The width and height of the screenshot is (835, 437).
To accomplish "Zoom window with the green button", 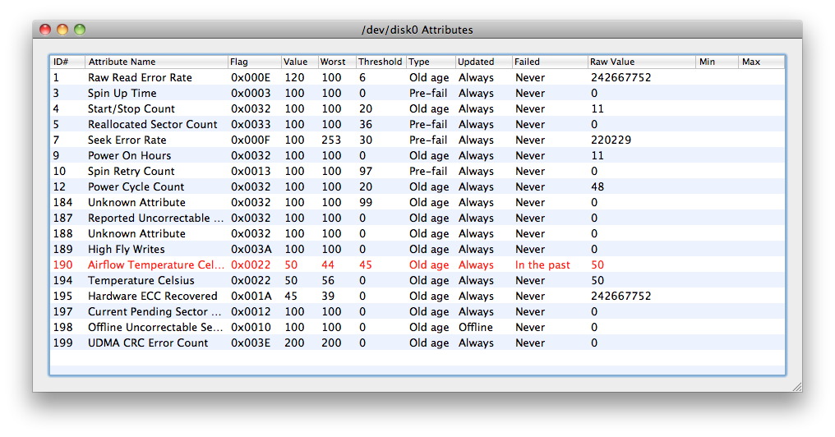I will 80,30.
